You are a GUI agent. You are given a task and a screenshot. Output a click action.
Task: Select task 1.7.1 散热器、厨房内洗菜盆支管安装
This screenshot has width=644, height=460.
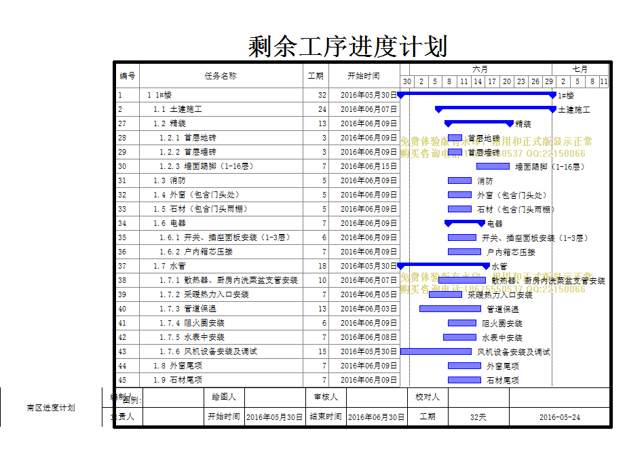(257, 280)
